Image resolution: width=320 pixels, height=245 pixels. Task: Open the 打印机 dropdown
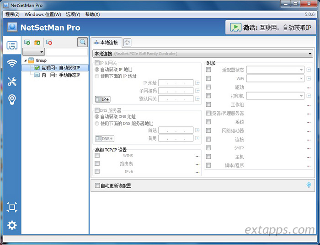(x=275, y=96)
